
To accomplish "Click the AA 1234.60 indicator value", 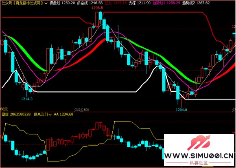I will point(63,115).
